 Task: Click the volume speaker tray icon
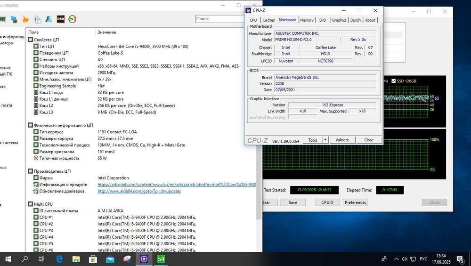(404, 259)
